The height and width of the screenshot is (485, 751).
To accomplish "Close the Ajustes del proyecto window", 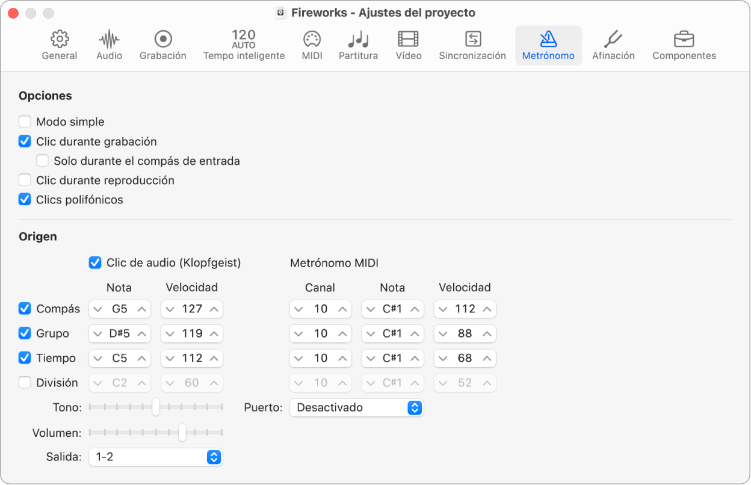I will pyautogui.click(x=13, y=13).
